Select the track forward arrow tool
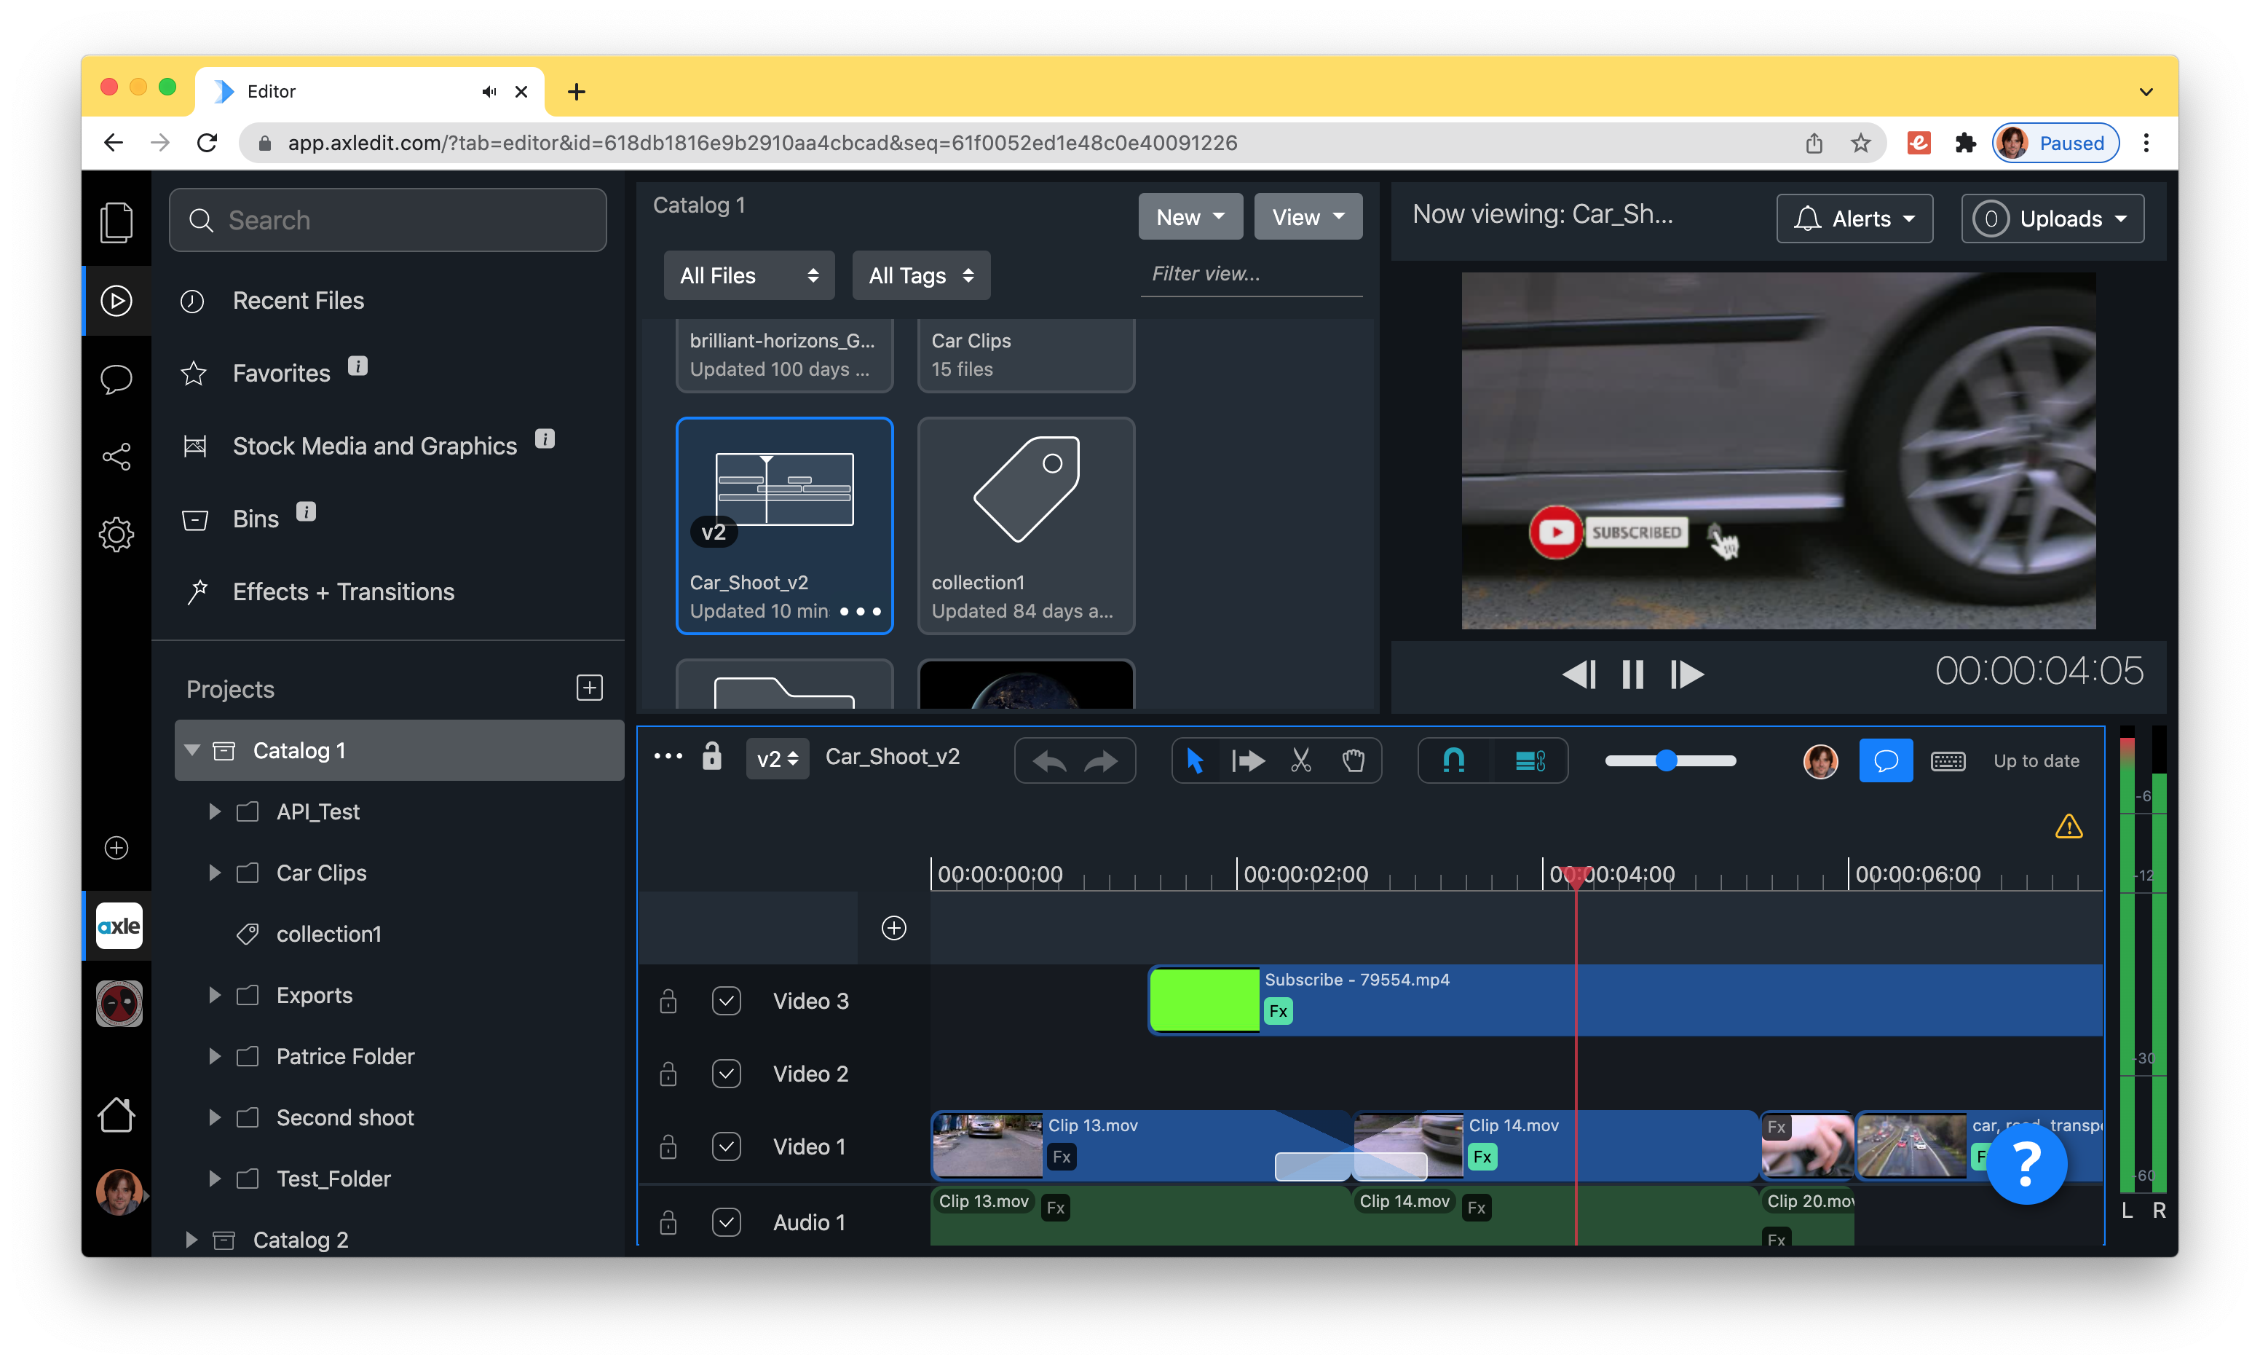This screenshot has height=1365, width=2260. click(x=1247, y=760)
